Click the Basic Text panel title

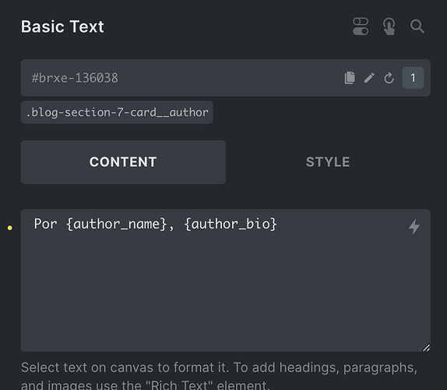tap(62, 27)
